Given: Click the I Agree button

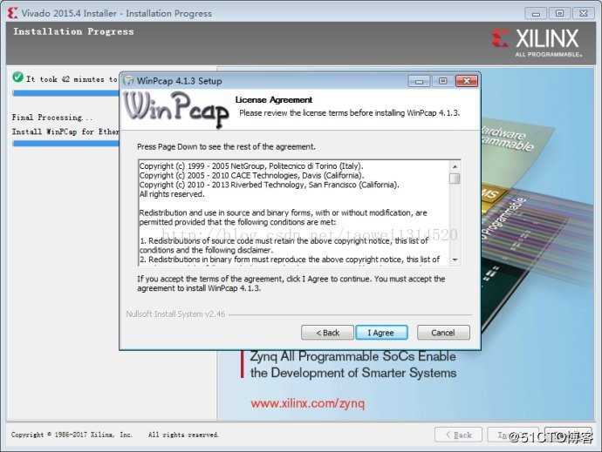Looking at the screenshot, I should (x=381, y=333).
